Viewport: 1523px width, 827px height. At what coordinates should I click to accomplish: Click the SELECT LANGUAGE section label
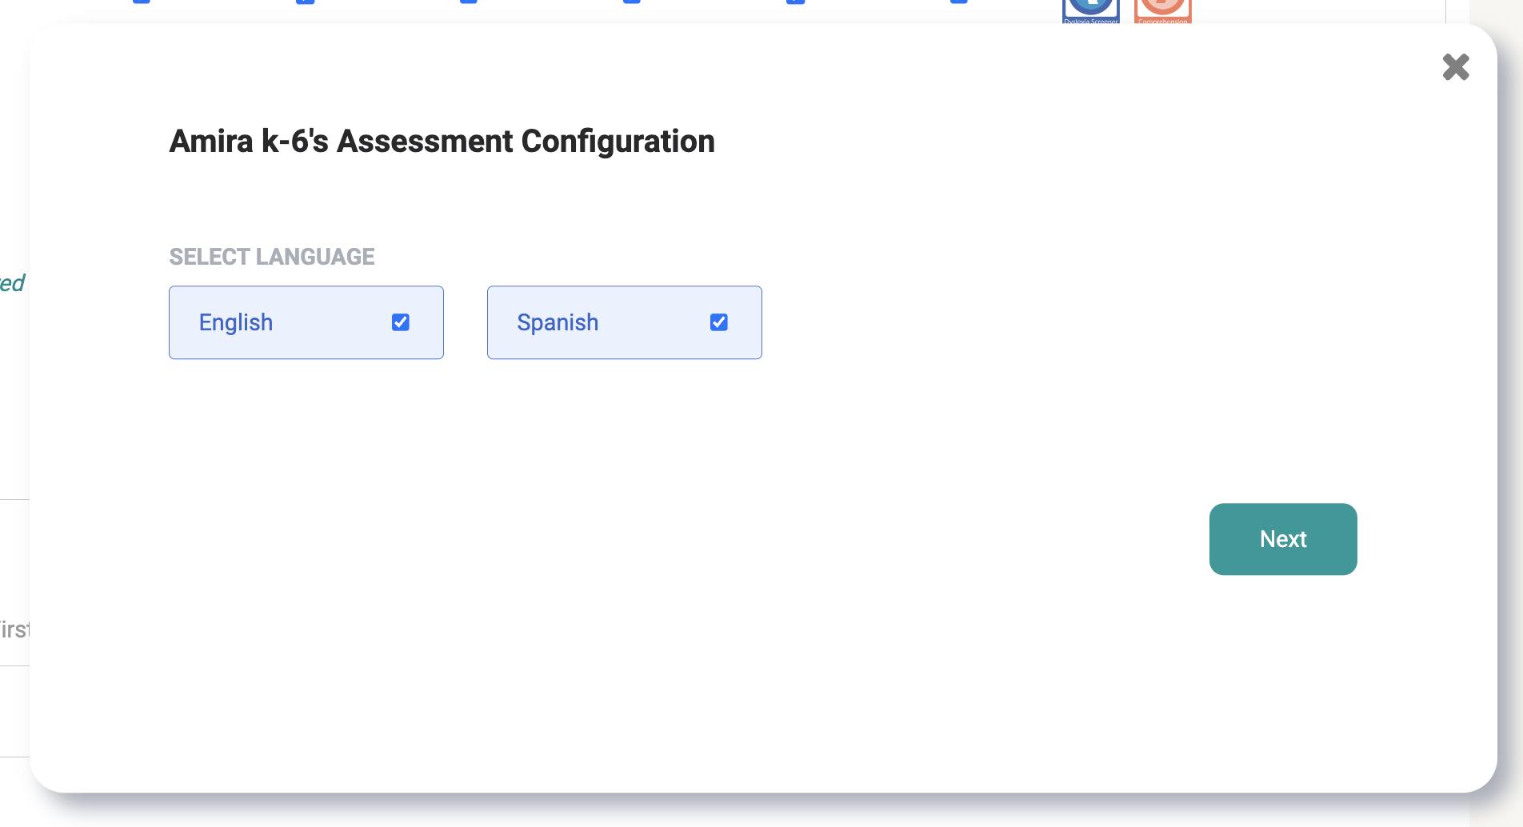pos(272,257)
